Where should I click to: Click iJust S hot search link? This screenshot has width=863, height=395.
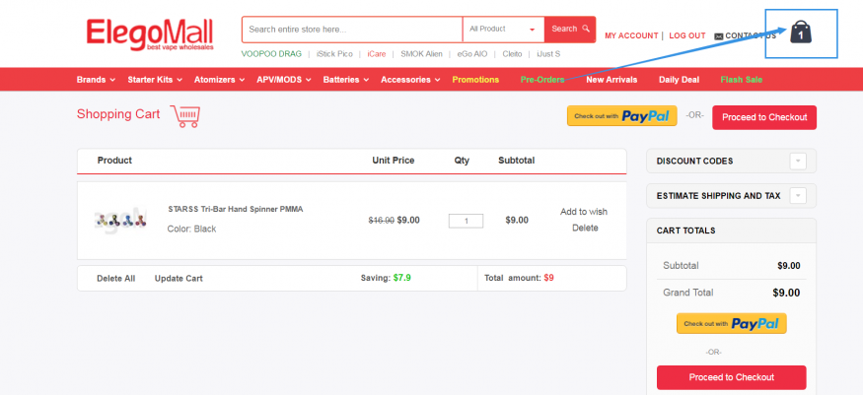[x=548, y=54]
